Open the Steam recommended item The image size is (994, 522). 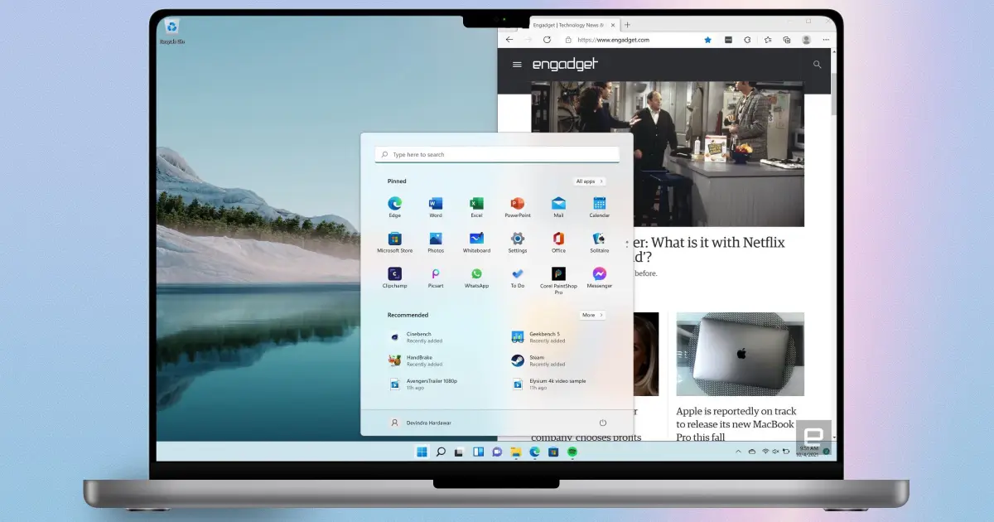538,360
